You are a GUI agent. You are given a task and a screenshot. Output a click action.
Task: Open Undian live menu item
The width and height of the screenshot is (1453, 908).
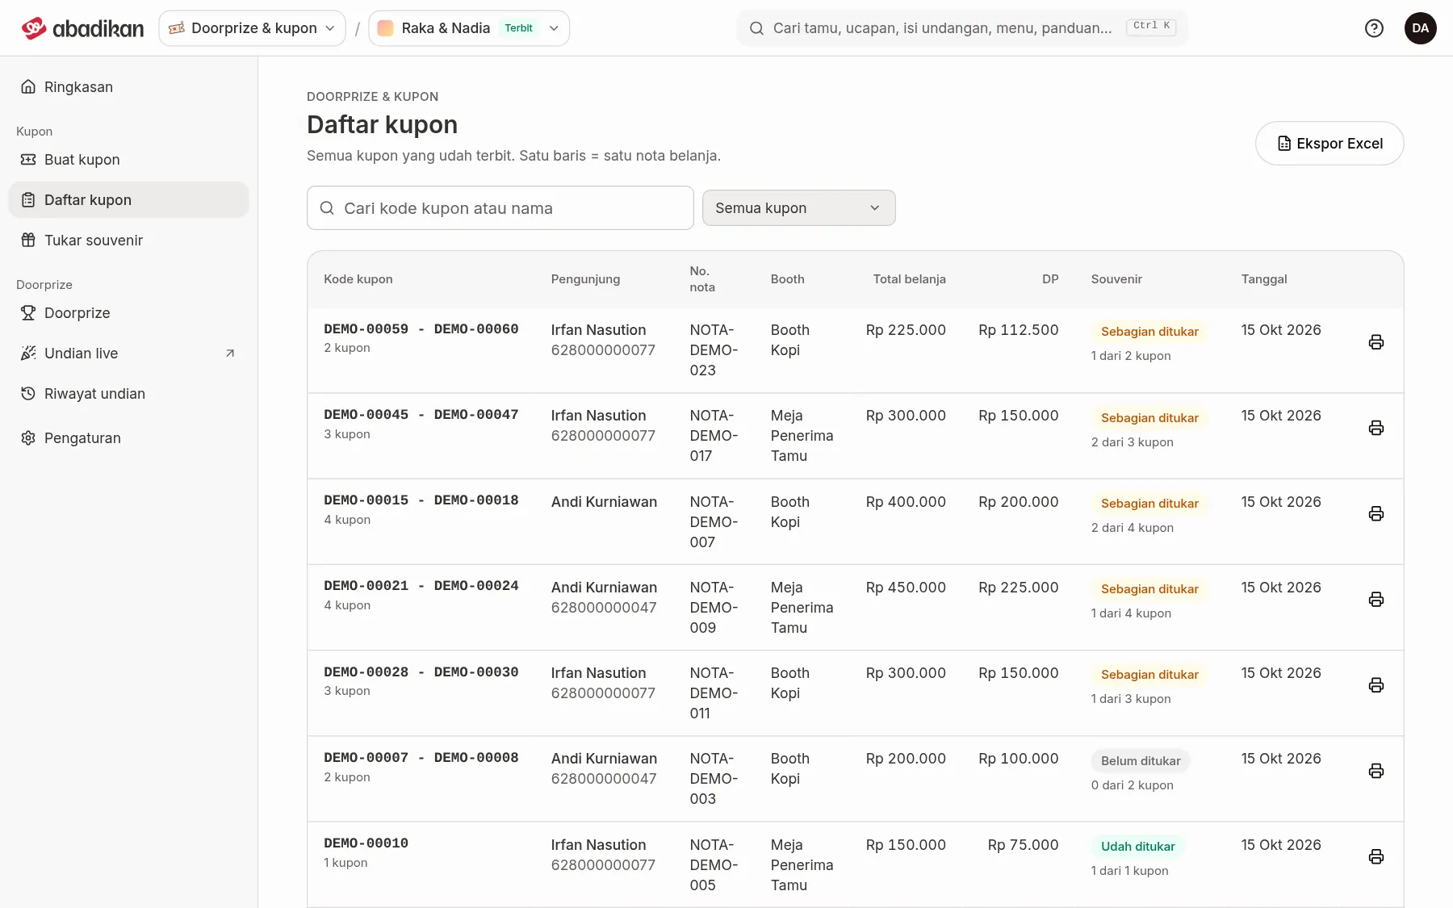pos(128,353)
